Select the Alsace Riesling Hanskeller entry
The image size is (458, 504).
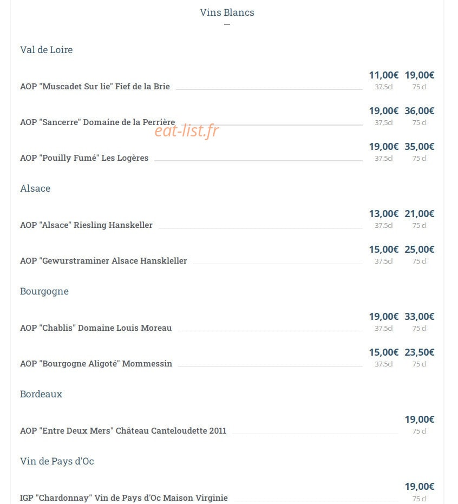[x=86, y=225]
